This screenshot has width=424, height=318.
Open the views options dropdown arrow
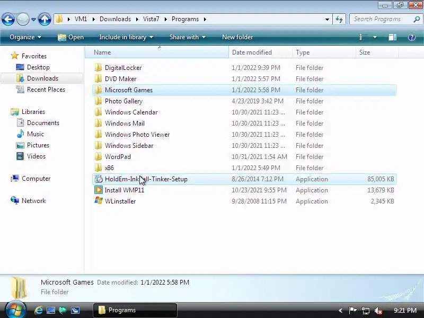click(x=375, y=37)
